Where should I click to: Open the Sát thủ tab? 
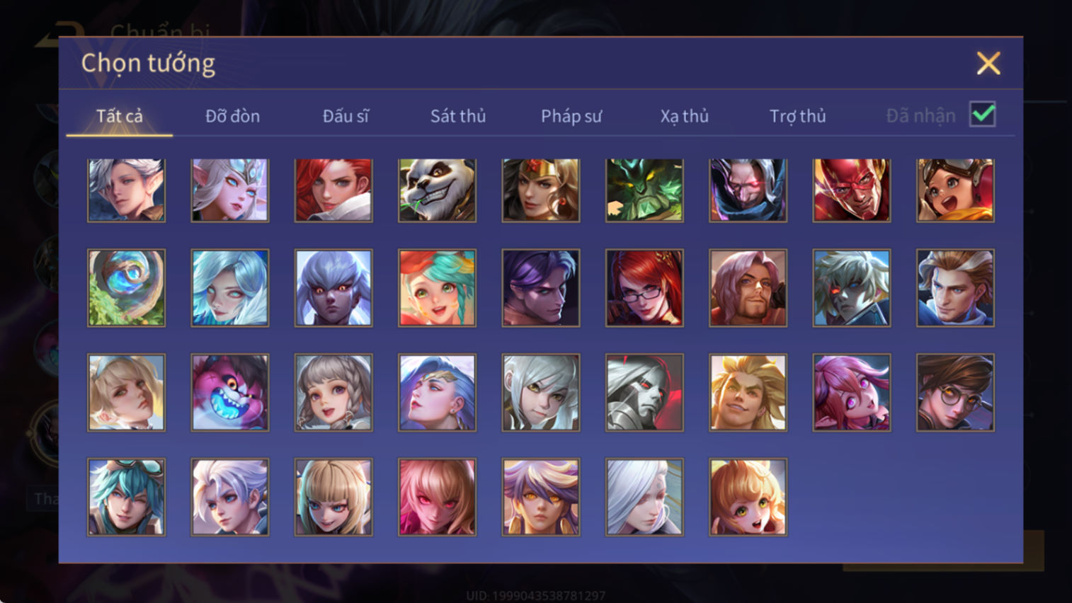(458, 116)
